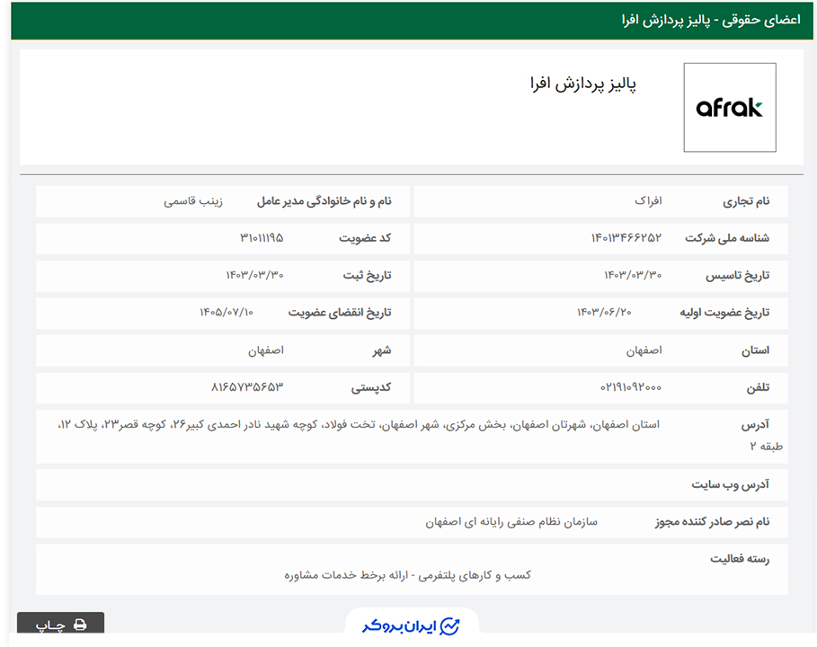Screen dimensions: 817x647
Task: Click the کدپستی label
Action: (x=371, y=387)
